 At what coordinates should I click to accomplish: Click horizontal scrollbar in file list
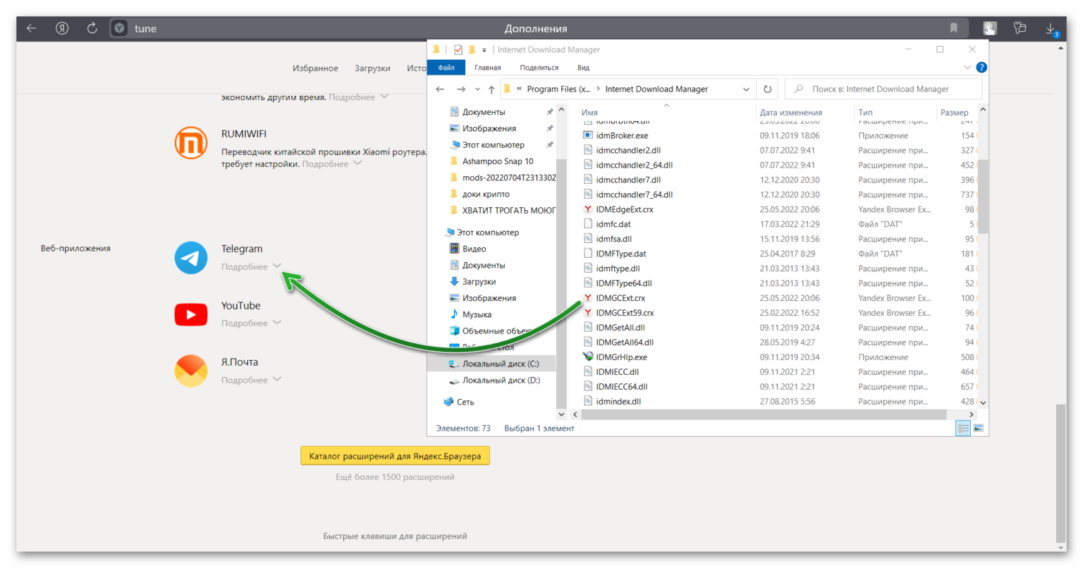(x=764, y=414)
